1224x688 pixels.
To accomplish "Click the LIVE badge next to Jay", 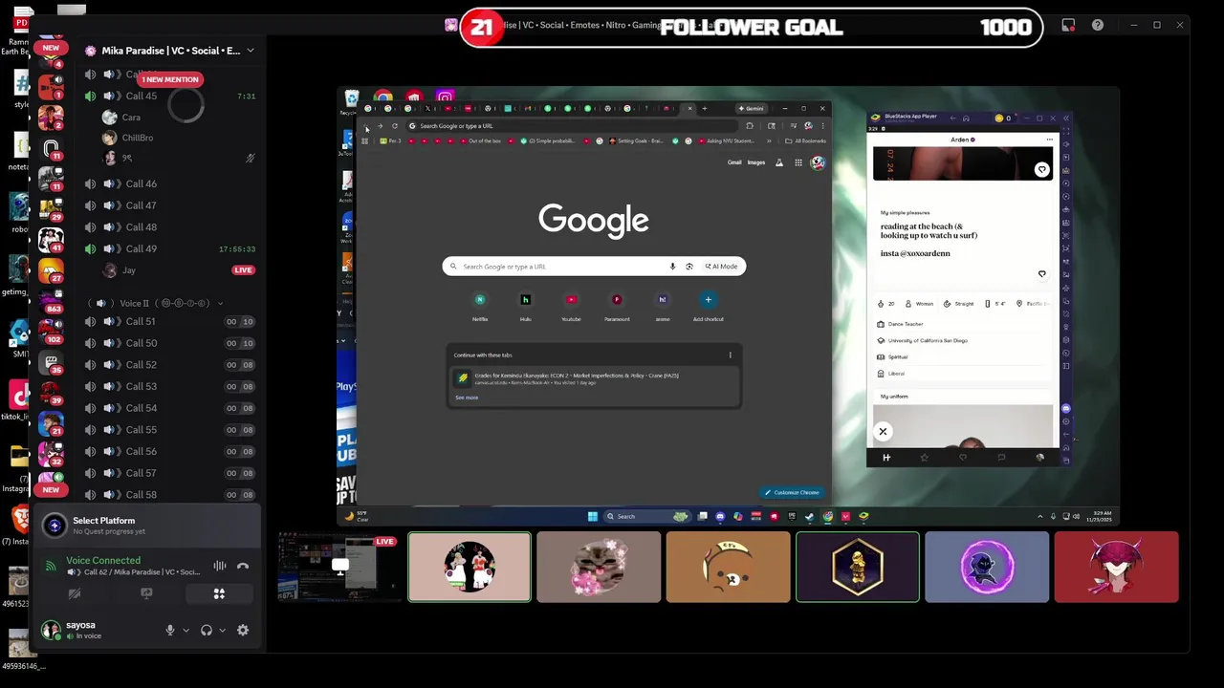I will [x=243, y=270].
